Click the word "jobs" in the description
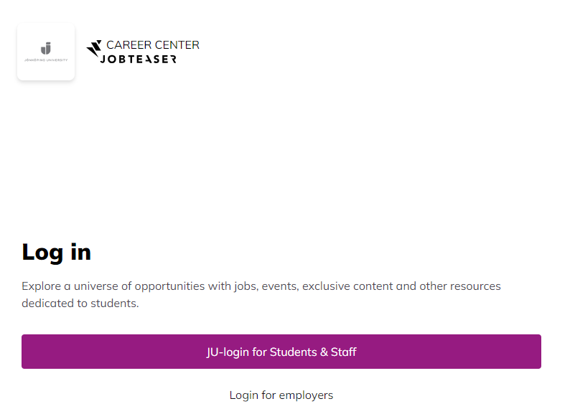This screenshot has height=414, width=570. point(244,286)
